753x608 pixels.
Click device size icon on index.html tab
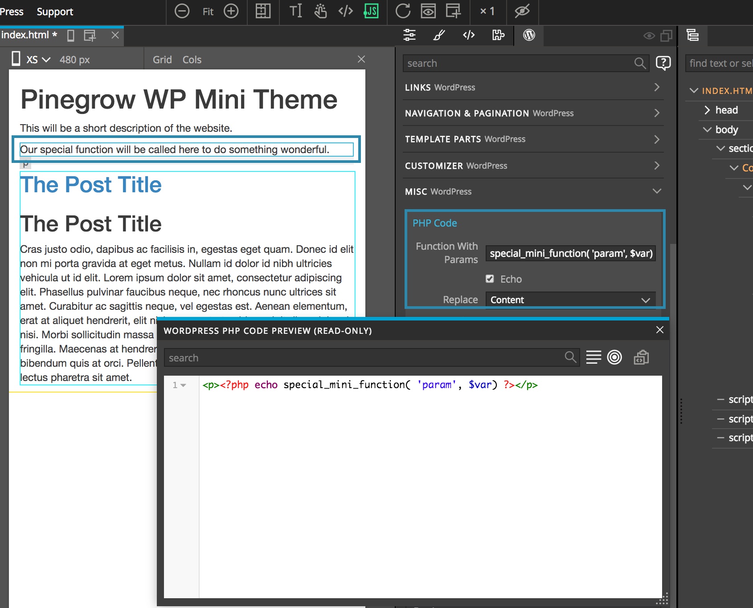70,36
